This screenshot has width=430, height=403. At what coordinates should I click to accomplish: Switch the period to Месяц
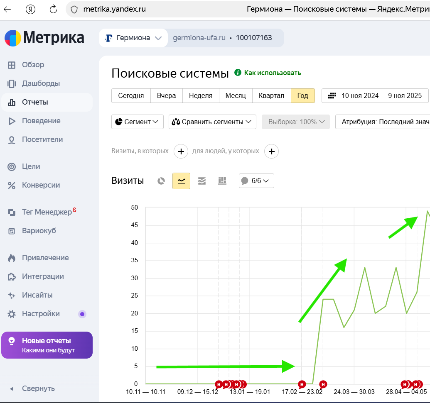pos(236,96)
